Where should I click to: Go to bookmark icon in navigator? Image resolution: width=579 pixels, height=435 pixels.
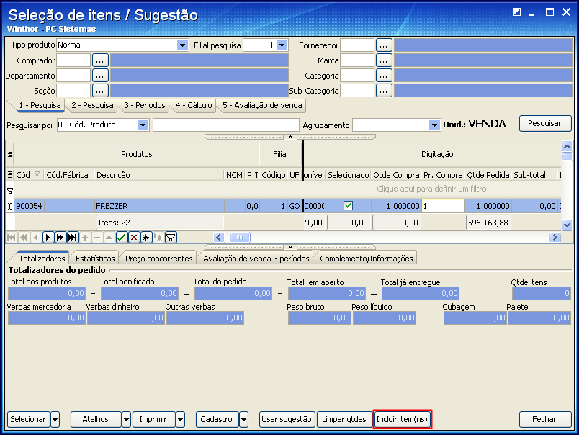[x=158, y=238]
